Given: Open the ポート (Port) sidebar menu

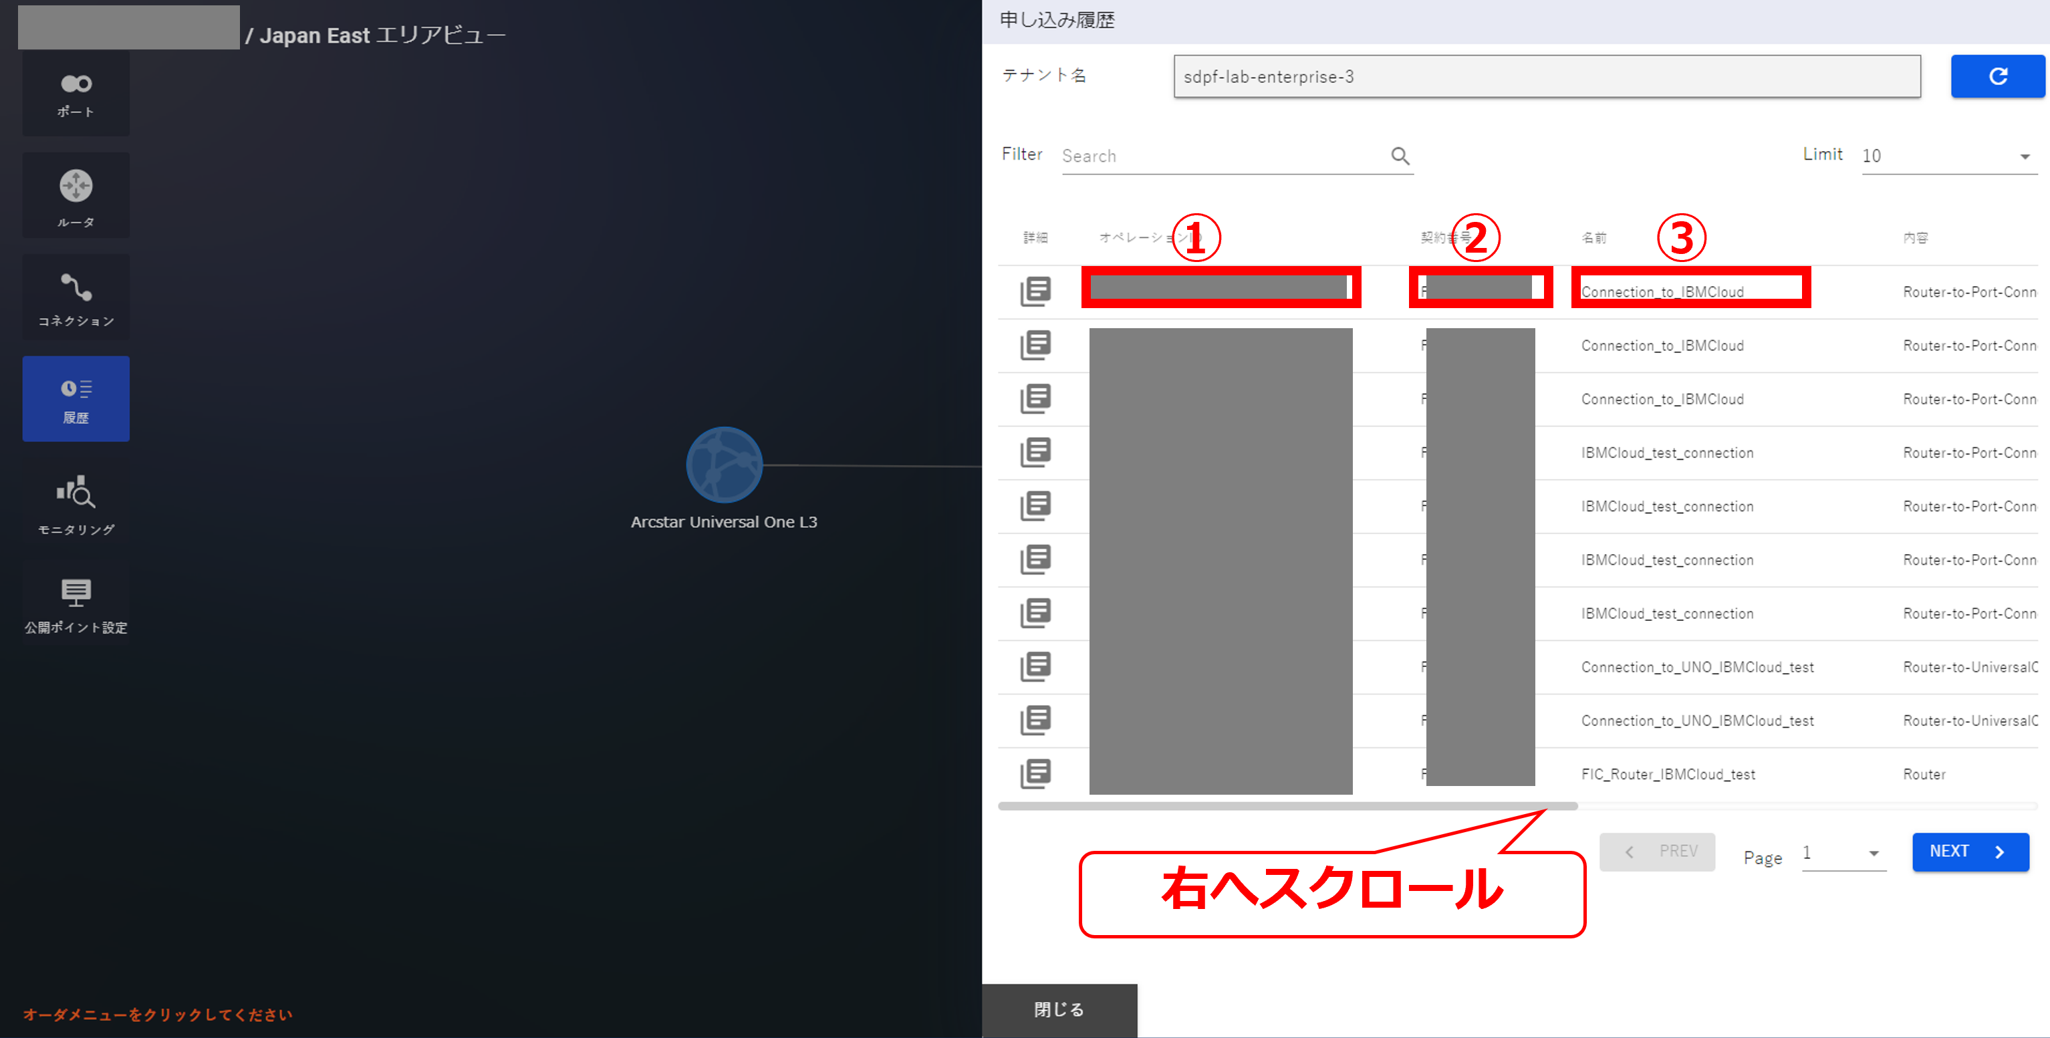Looking at the screenshot, I should point(76,93).
